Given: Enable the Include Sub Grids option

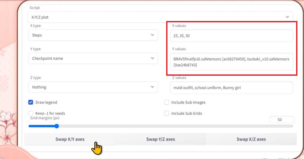Looking at the screenshot, I should 166,113.
